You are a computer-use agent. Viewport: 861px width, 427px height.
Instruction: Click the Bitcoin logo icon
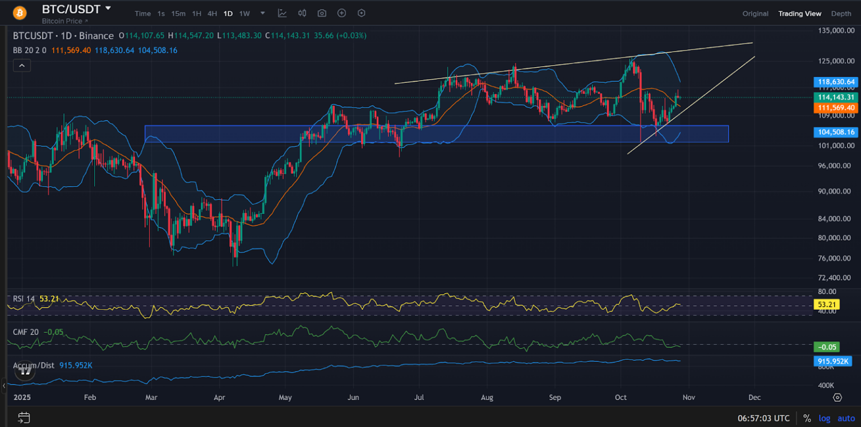point(19,12)
